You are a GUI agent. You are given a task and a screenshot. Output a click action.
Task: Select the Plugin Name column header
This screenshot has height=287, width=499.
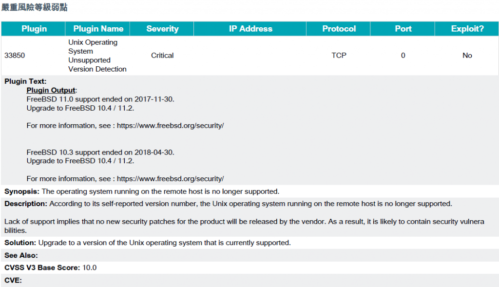click(98, 29)
